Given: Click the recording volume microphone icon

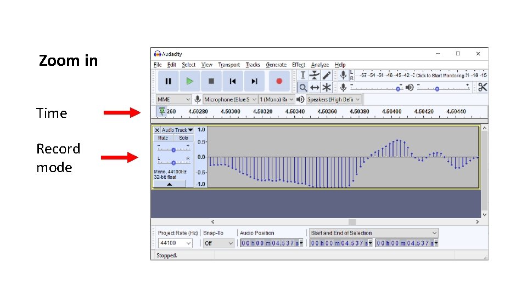Looking at the screenshot, I should [343, 87].
